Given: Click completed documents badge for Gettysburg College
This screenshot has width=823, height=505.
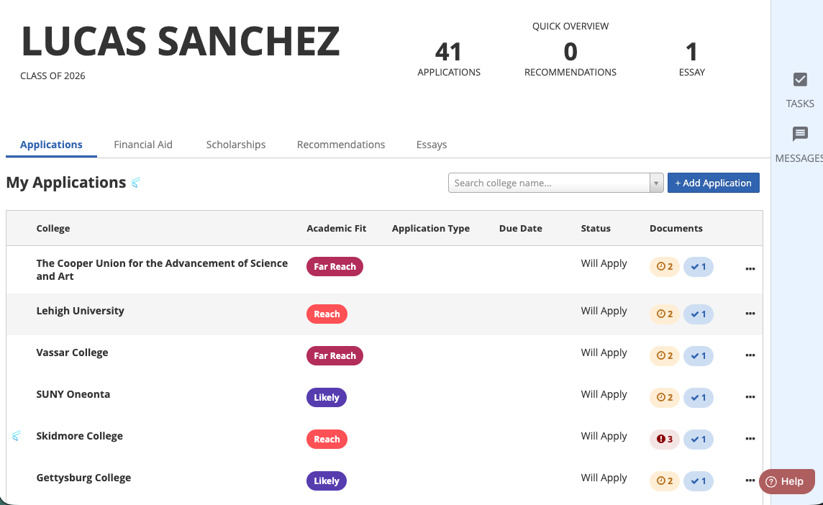Looking at the screenshot, I should click(x=699, y=481).
